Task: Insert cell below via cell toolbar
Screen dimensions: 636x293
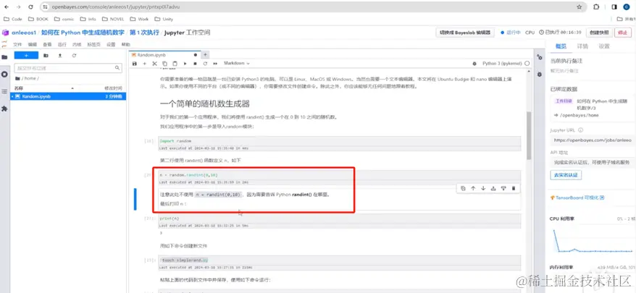Action: pos(503,188)
